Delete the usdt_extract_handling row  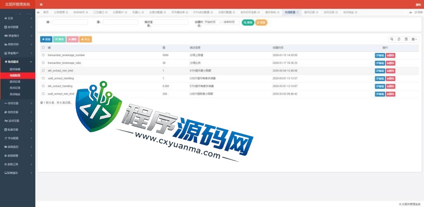[390, 79]
